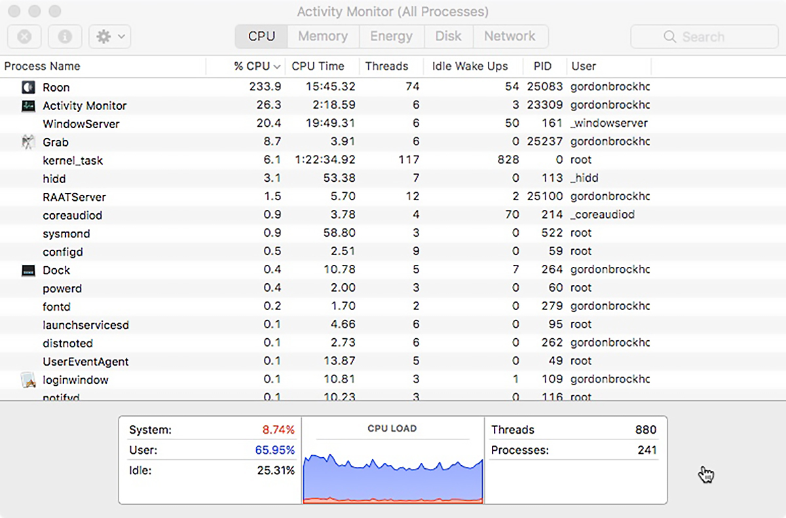786x518 pixels.
Task: Sort by User column header
Action: (x=584, y=66)
